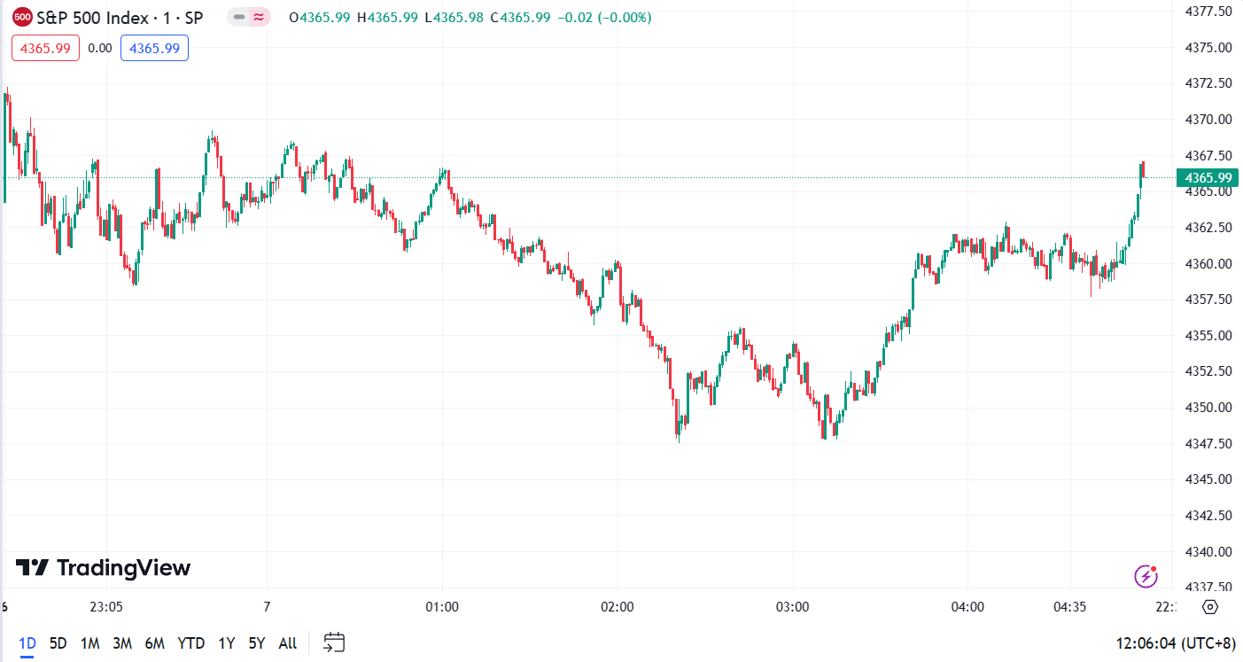
Task: Select the All history tab
Action: pos(287,643)
